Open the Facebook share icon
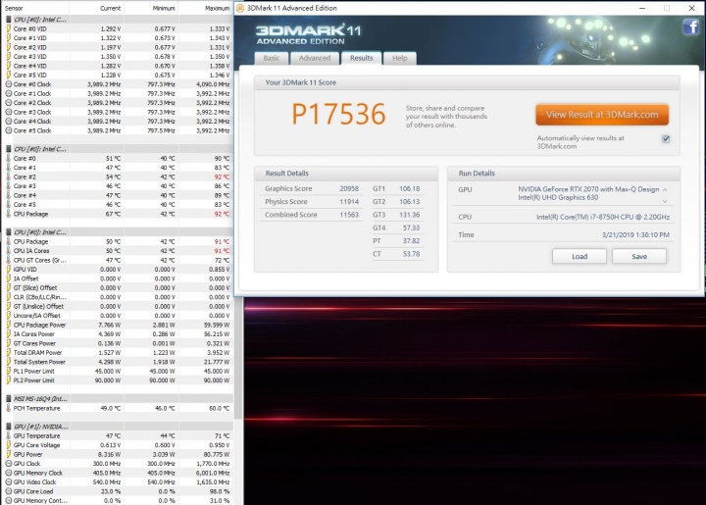706x505 pixels. (690, 27)
